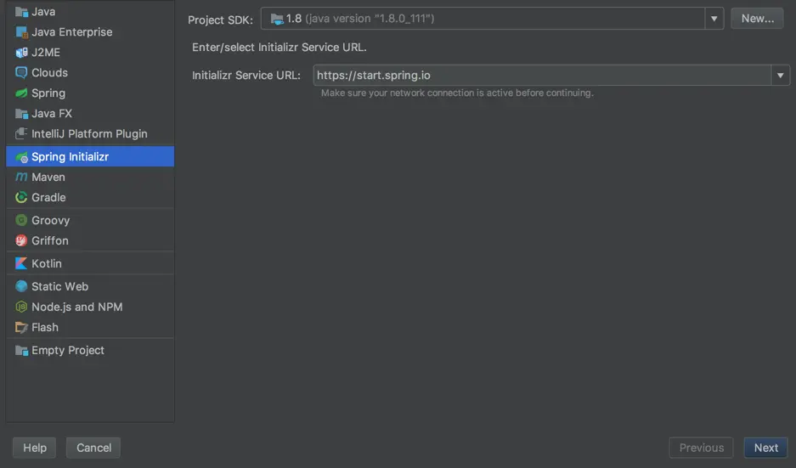Screen dimensions: 796x468
Task: Select the Static Web label
Action: (60, 286)
